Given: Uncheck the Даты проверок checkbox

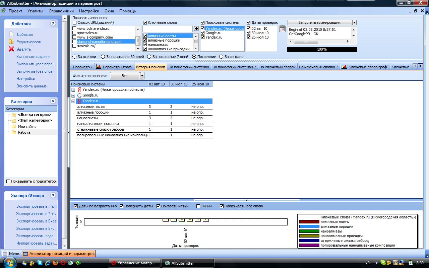Looking at the screenshot, I should 249,22.
